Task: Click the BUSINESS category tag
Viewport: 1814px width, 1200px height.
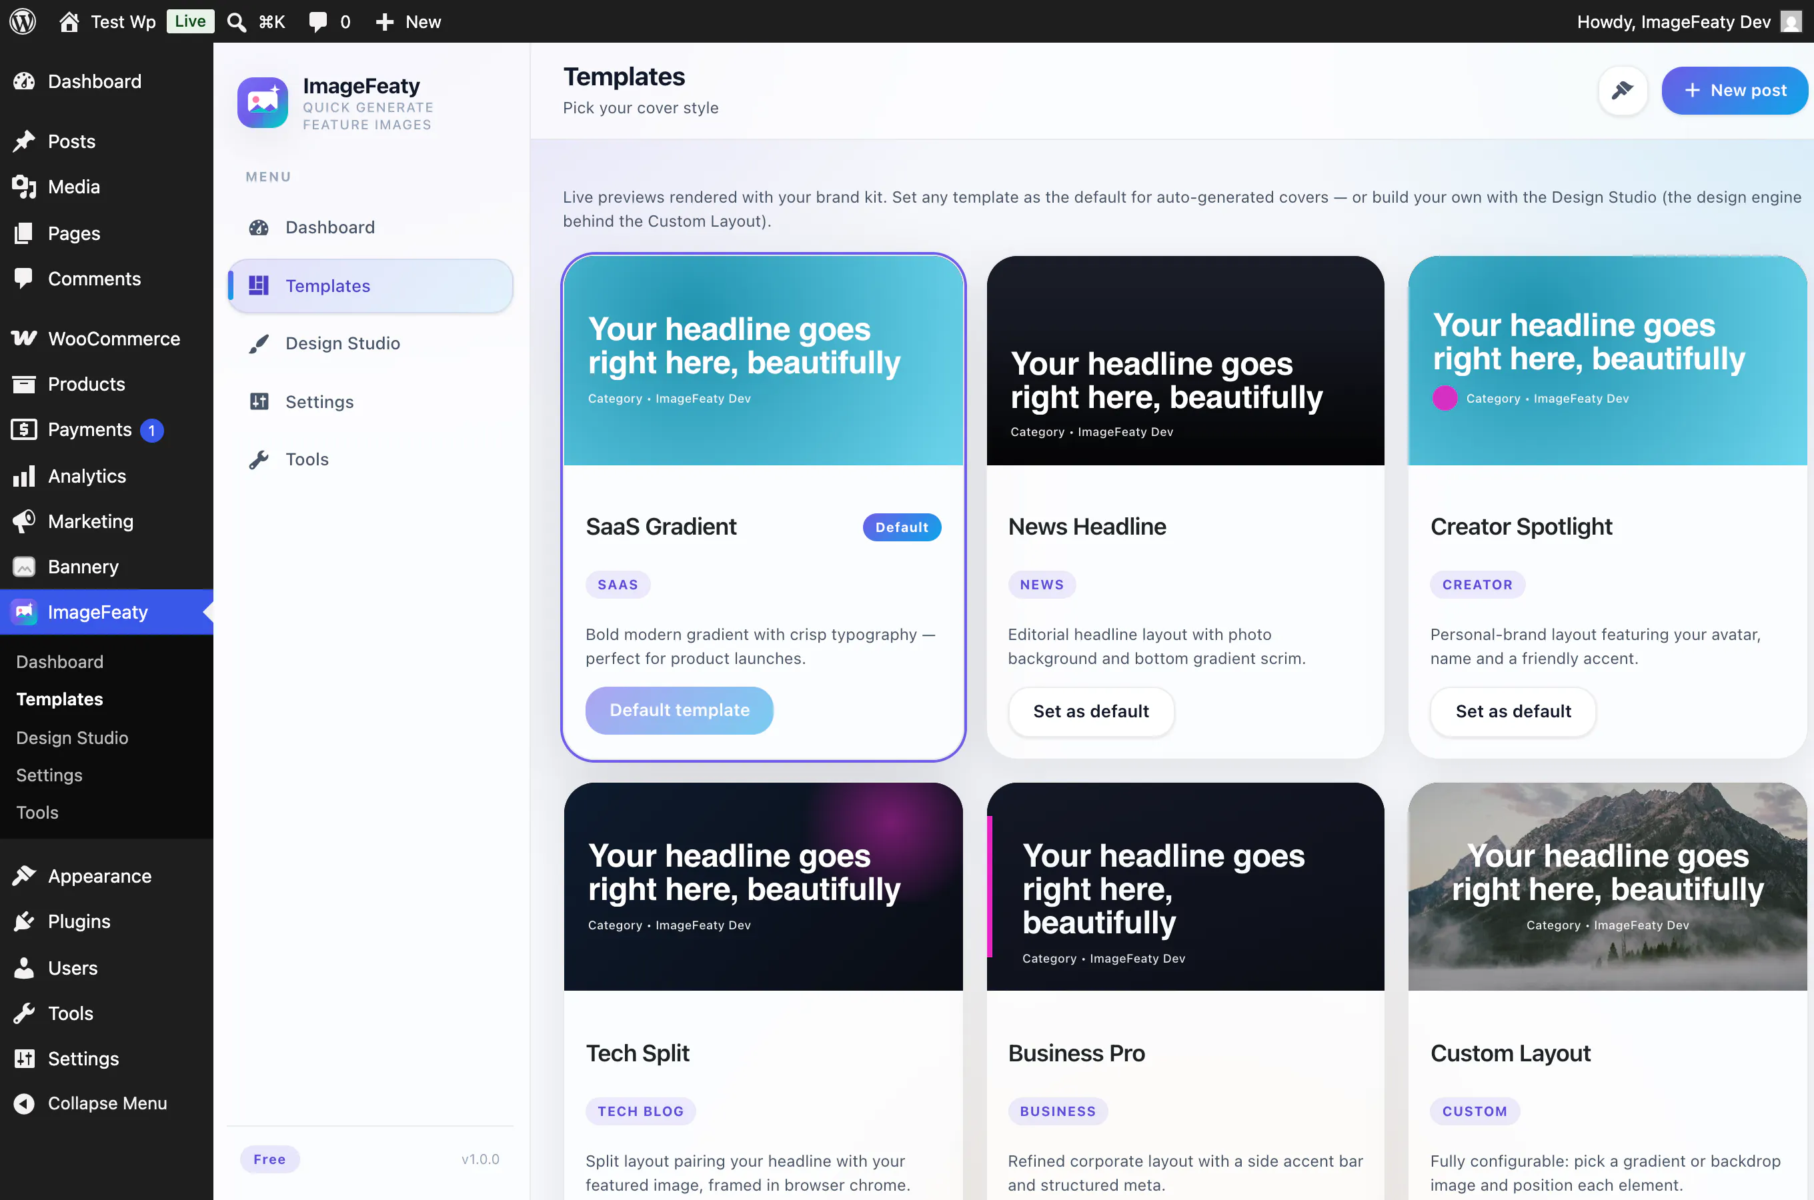Action: [1058, 1111]
